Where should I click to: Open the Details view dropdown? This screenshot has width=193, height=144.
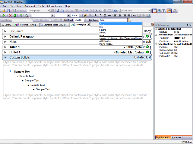click(149, 11)
